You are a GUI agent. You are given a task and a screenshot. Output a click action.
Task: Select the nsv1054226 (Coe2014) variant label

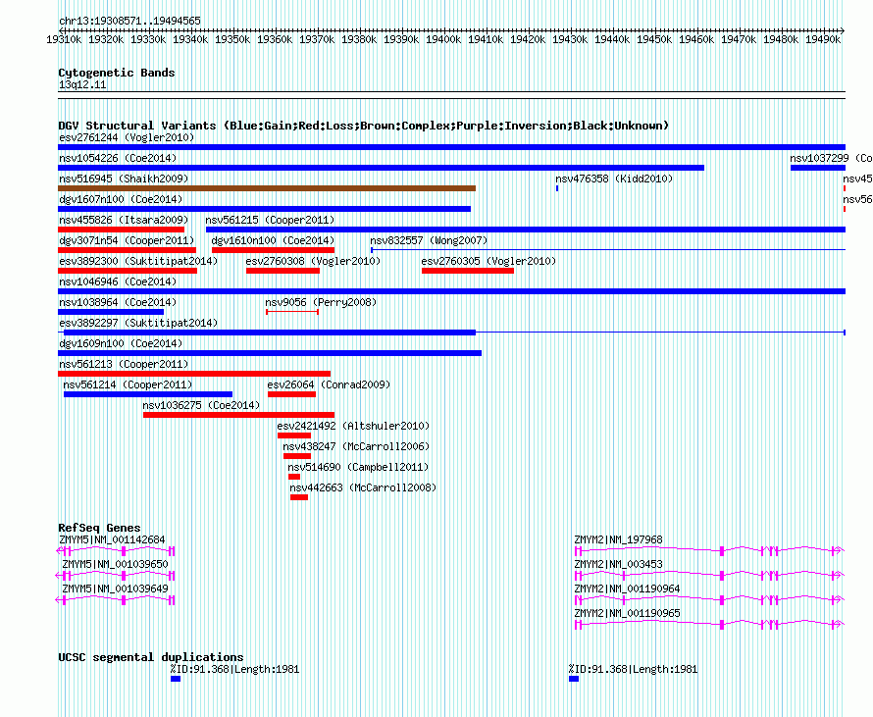[x=118, y=158]
